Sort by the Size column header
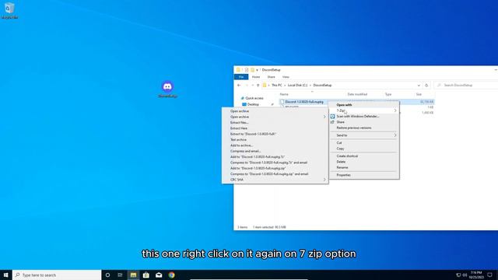The height and width of the screenshot is (280, 498). coord(419,94)
